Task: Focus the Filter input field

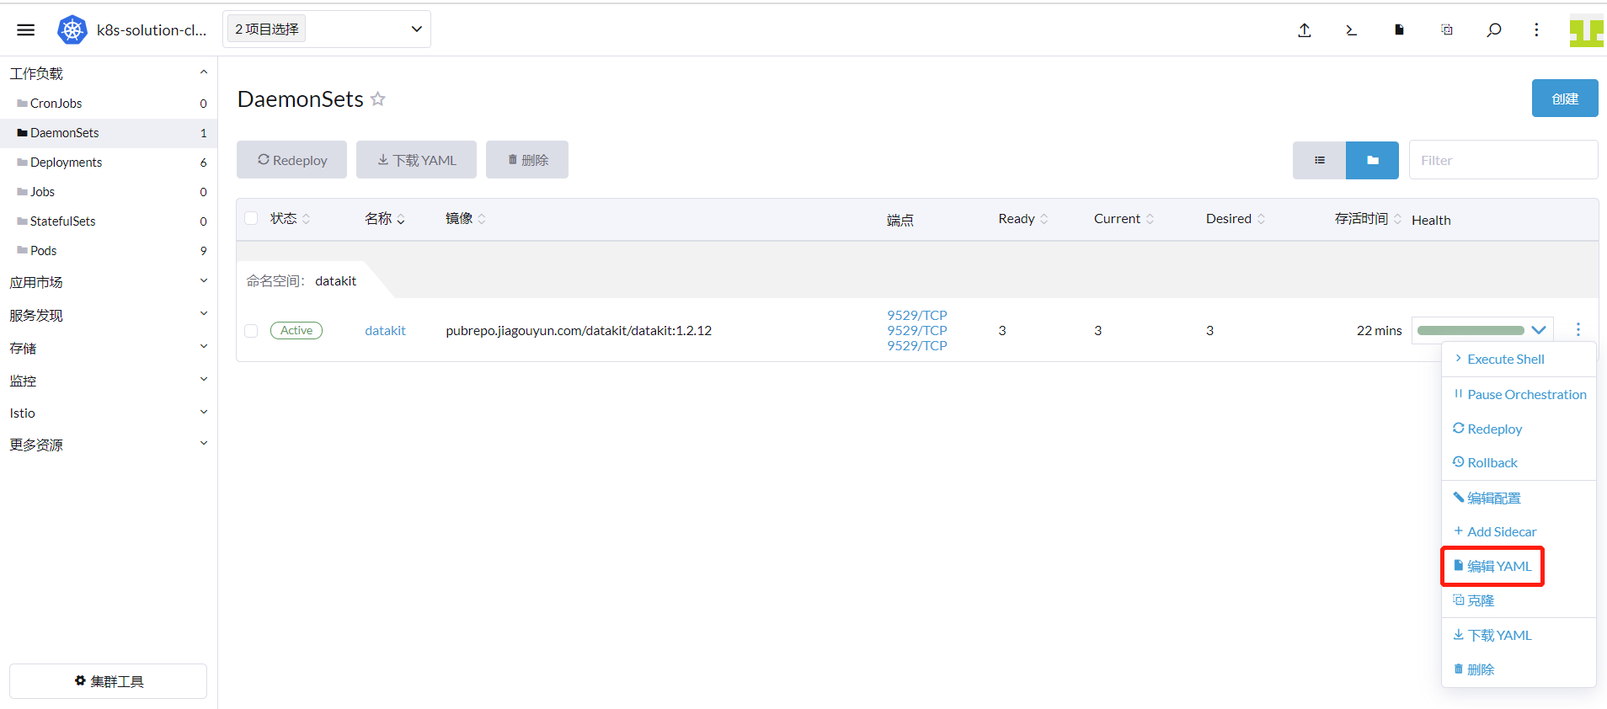Action: click(x=1503, y=160)
